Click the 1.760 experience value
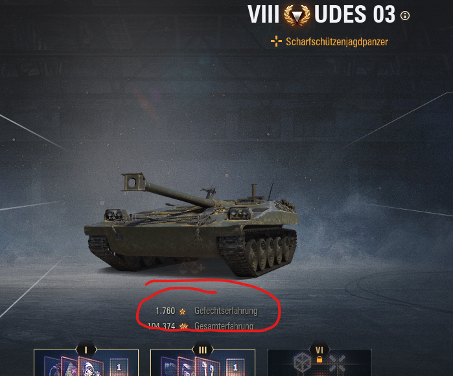This screenshot has height=376, width=453. tap(165, 311)
